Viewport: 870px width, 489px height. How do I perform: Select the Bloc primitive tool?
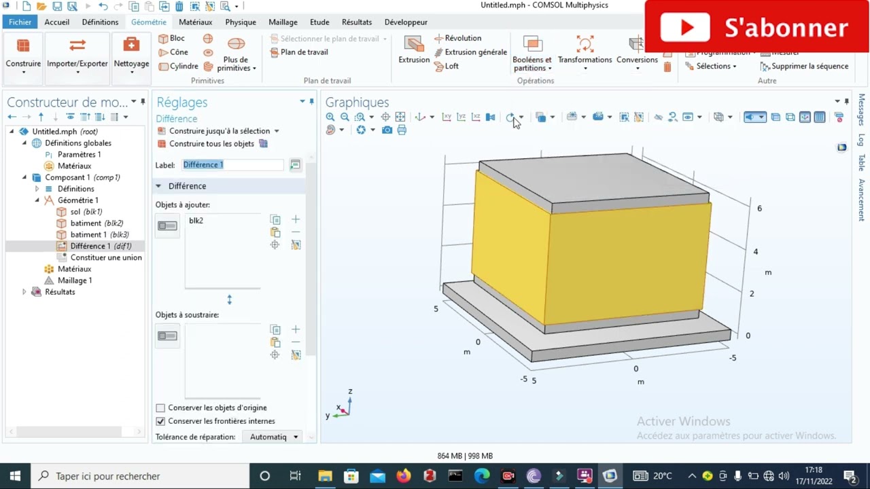tap(171, 39)
